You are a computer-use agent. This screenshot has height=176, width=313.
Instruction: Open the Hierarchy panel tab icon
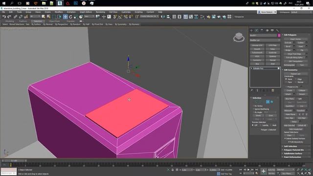tap(262, 30)
